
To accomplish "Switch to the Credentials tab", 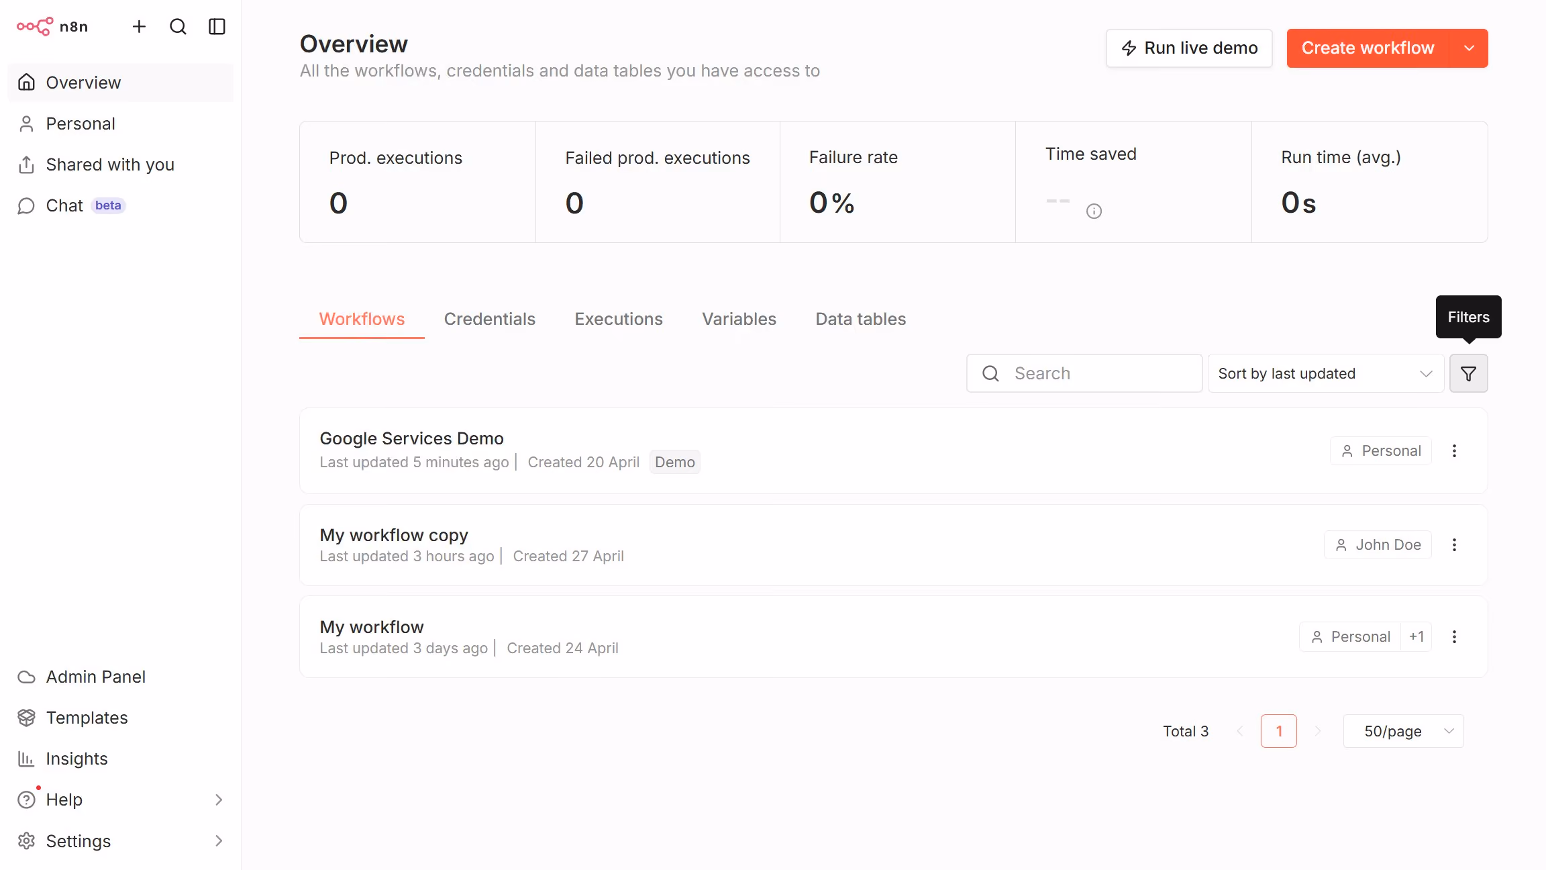I will click(x=490, y=319).
